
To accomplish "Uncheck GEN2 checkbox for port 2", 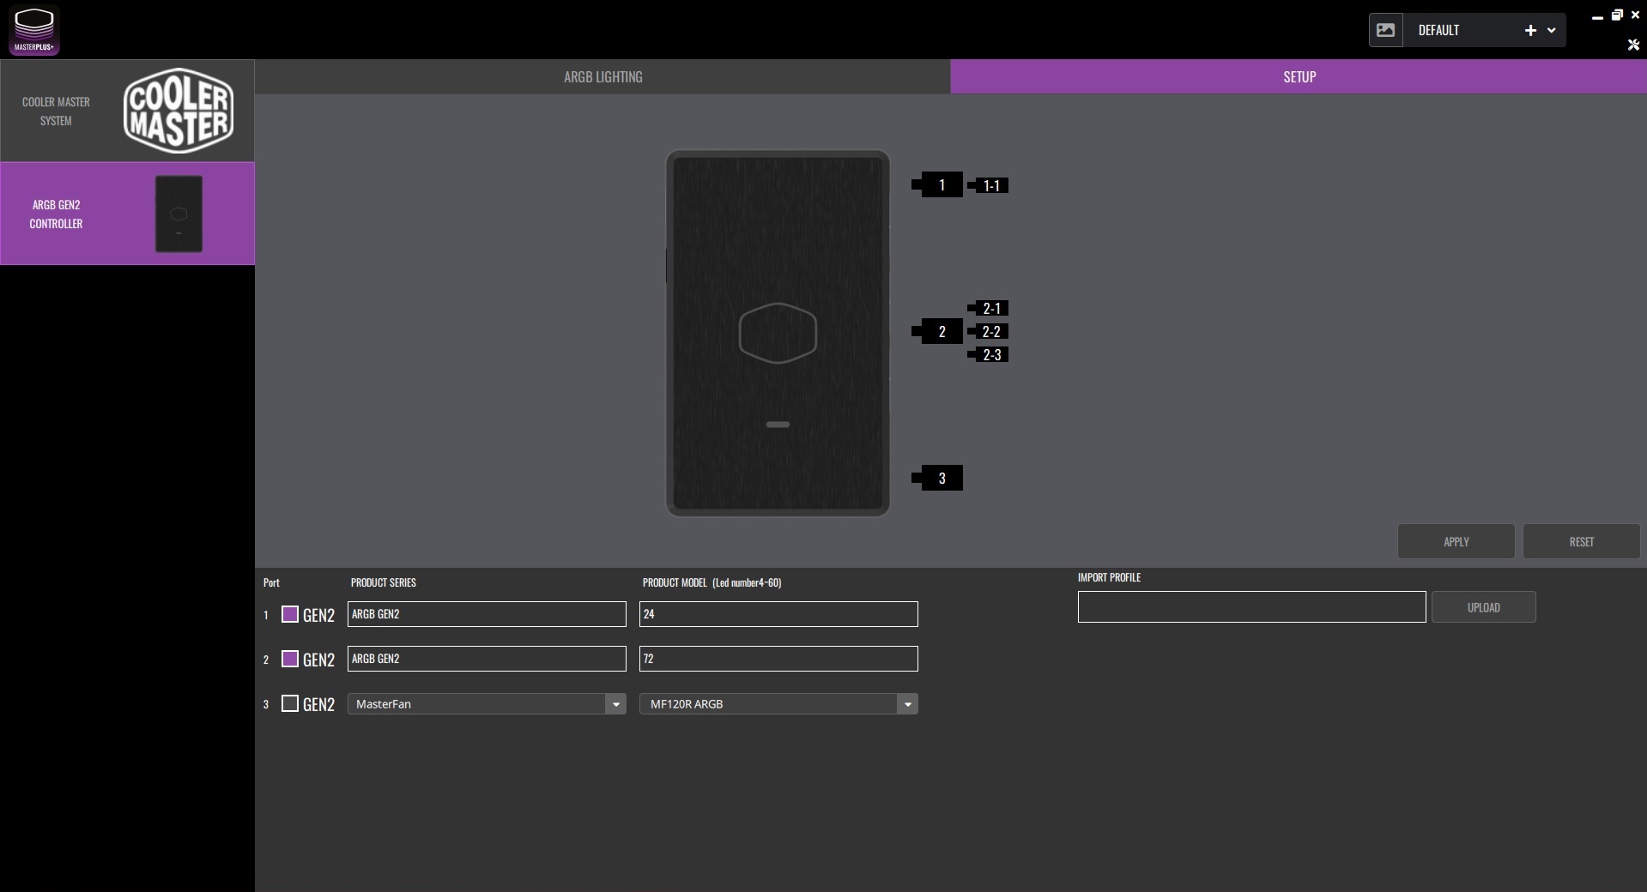I will click(x=290, y=659).
